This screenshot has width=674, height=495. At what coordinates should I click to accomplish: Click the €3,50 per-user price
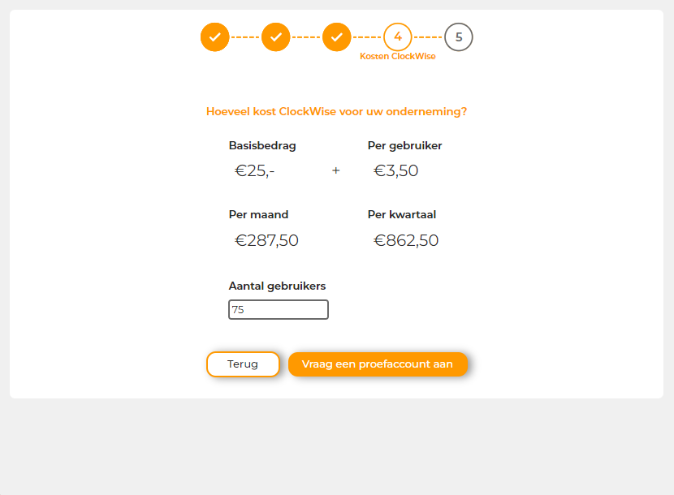(396, 170)
